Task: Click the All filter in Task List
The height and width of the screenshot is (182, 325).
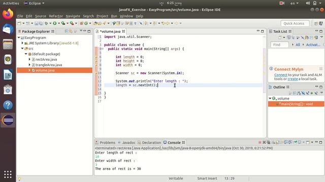Action: click(298, 44)
